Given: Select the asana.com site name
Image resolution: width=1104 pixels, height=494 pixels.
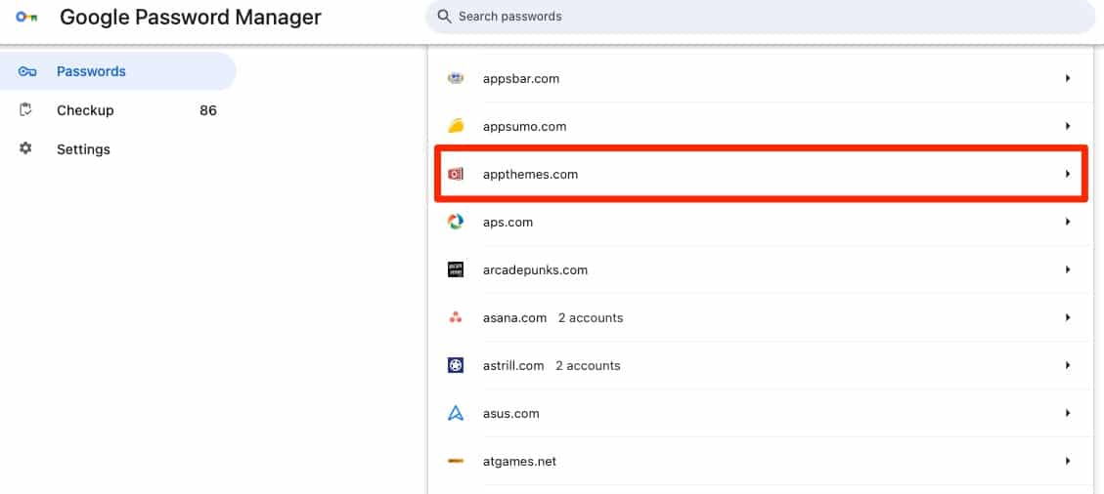Looking at the screenshot, I should [x=514, y=317].
